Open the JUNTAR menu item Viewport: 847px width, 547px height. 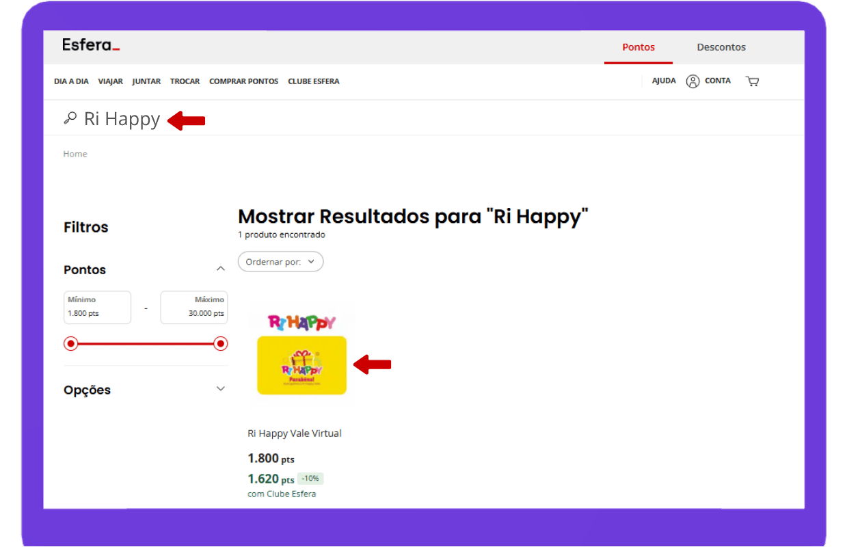146,81
